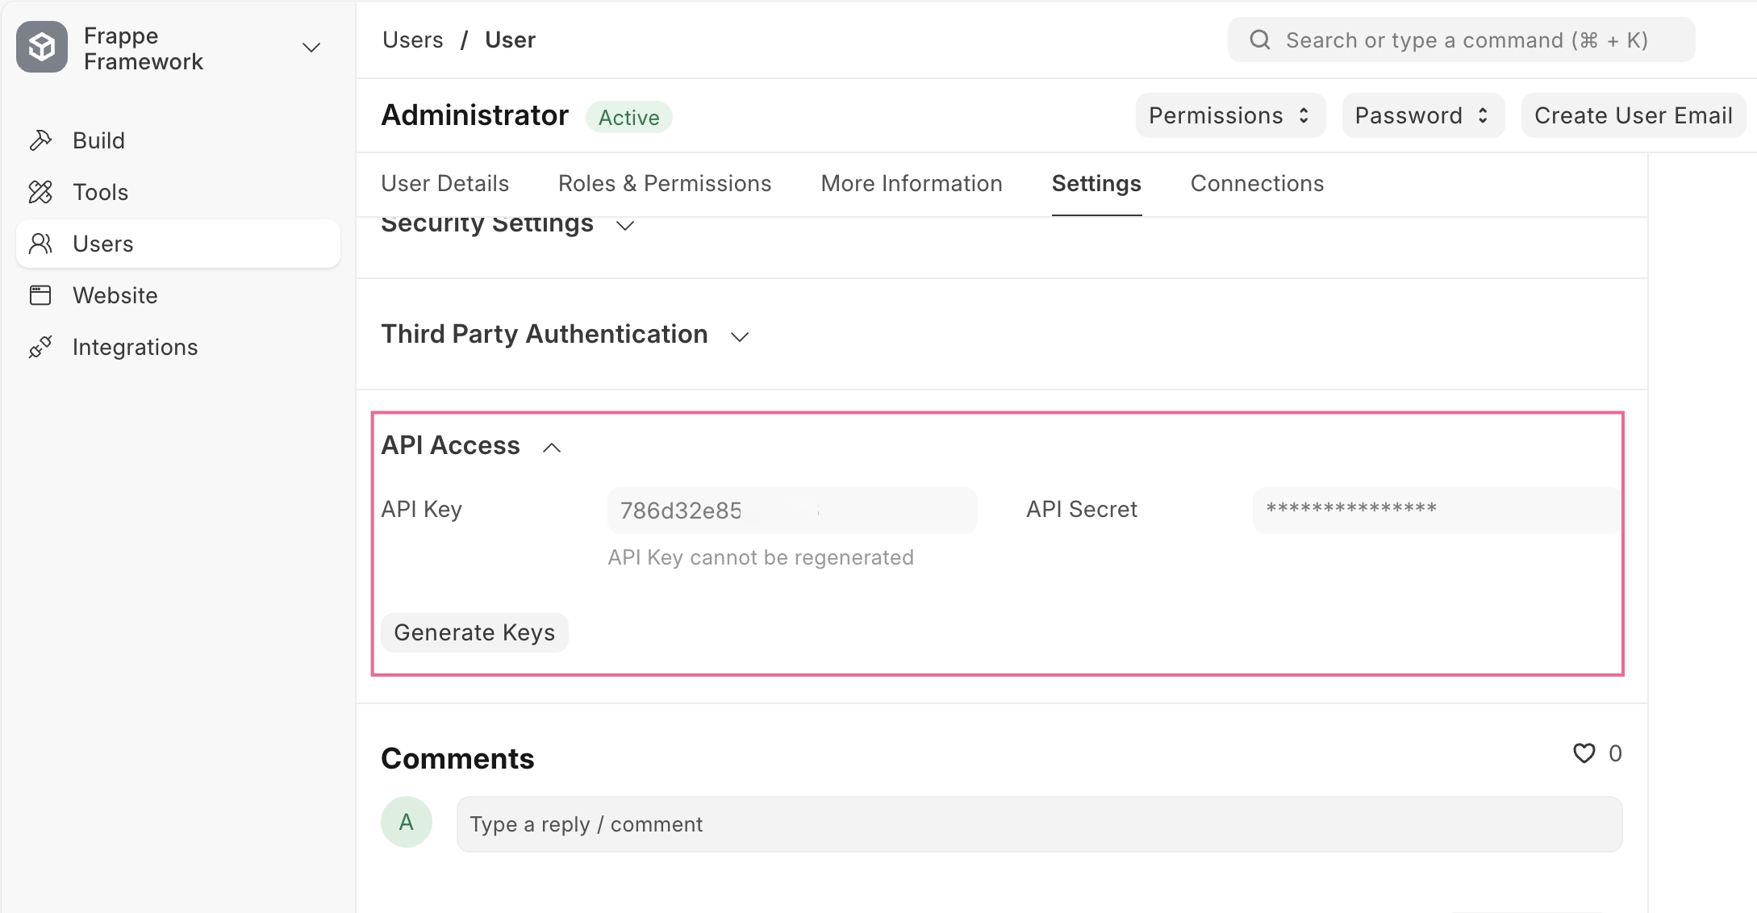
Task: Collapse the API Access section
Action: [x=552, y=448]
